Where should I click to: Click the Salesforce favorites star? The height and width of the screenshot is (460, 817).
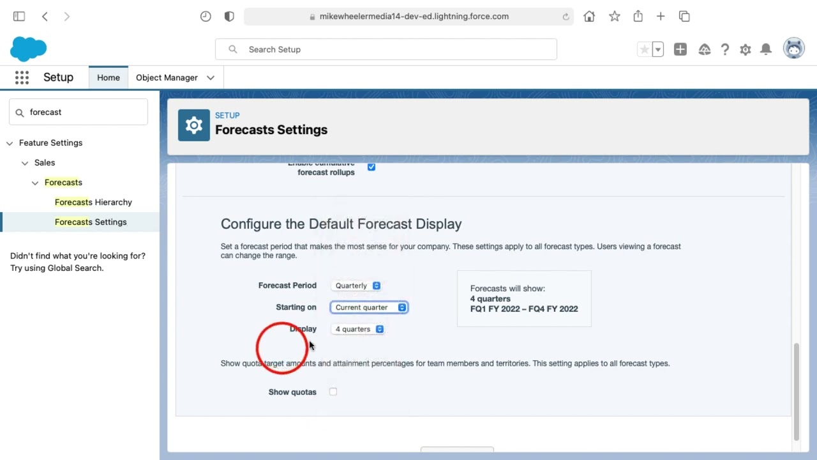point(644,49)
